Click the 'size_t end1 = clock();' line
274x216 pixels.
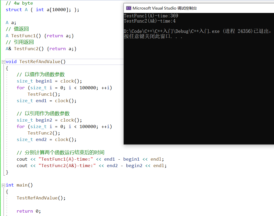46,101
